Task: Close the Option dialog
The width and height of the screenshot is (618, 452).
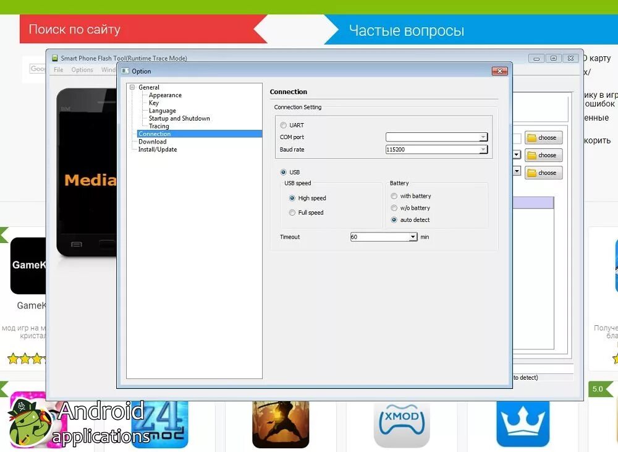Action: (x=500, y=71)
